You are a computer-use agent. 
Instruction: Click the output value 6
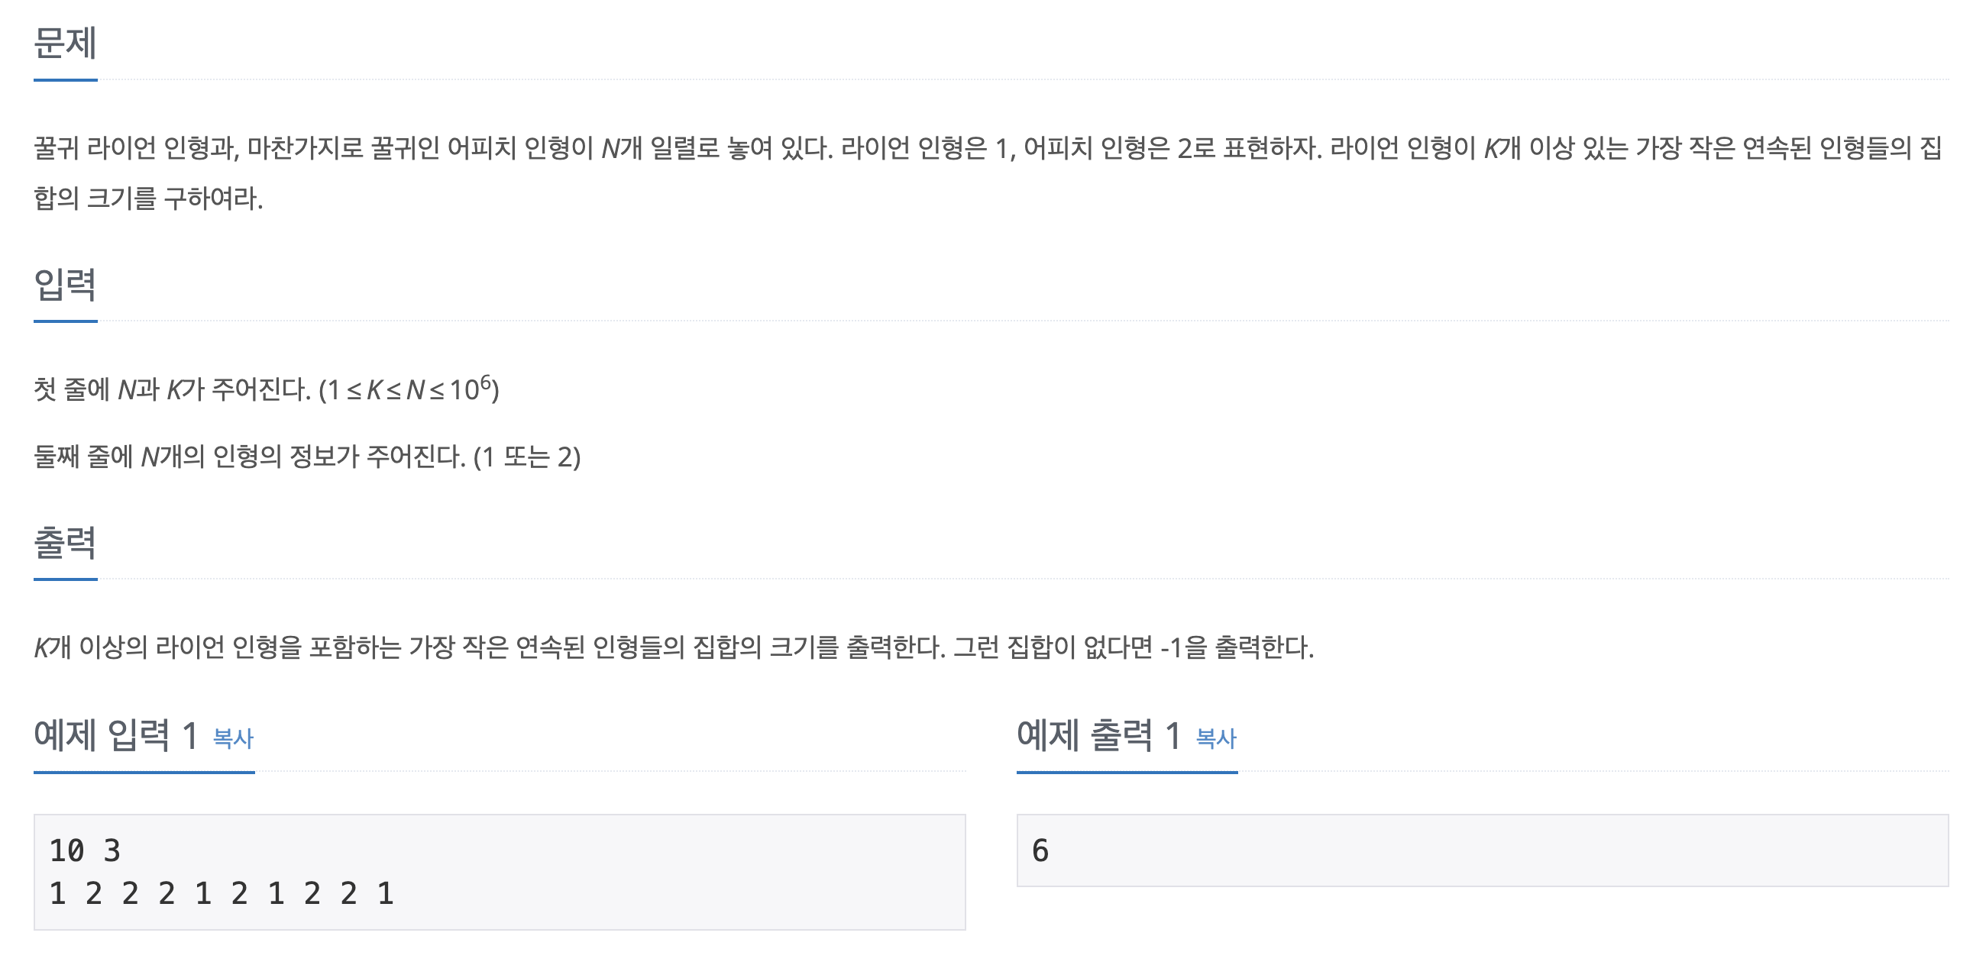[1040, 851]
